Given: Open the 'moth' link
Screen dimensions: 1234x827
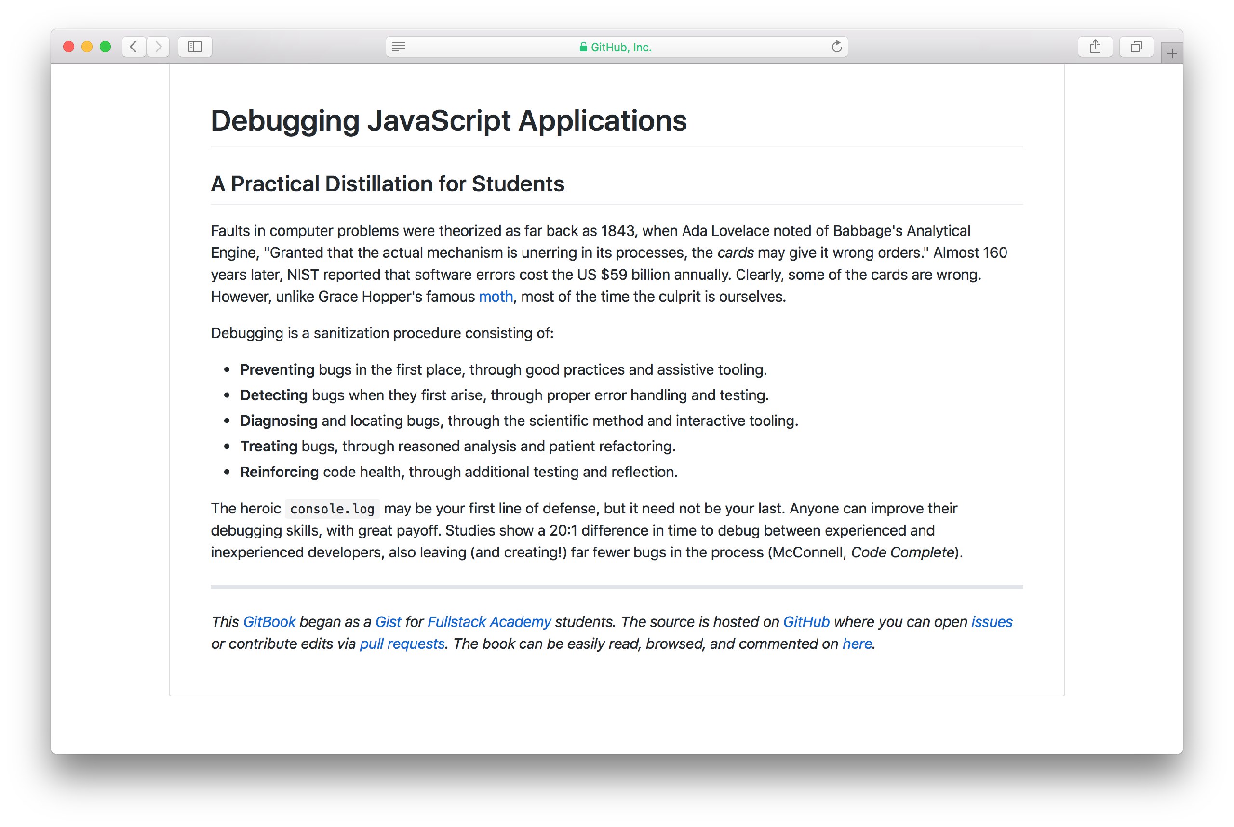Looking at the screenshot, I should point(496,296).
